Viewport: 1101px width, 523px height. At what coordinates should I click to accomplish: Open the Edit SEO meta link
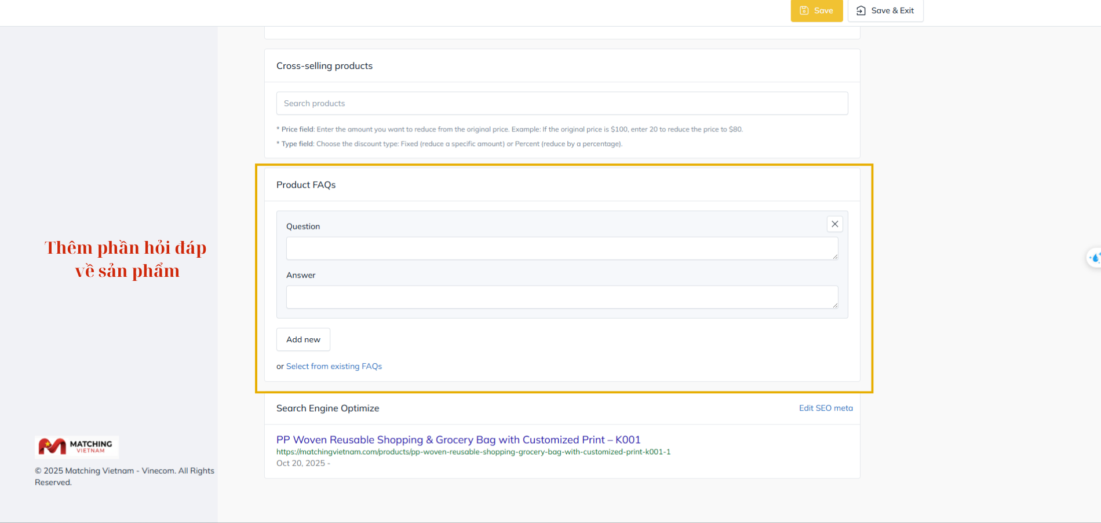coord(825,408)
